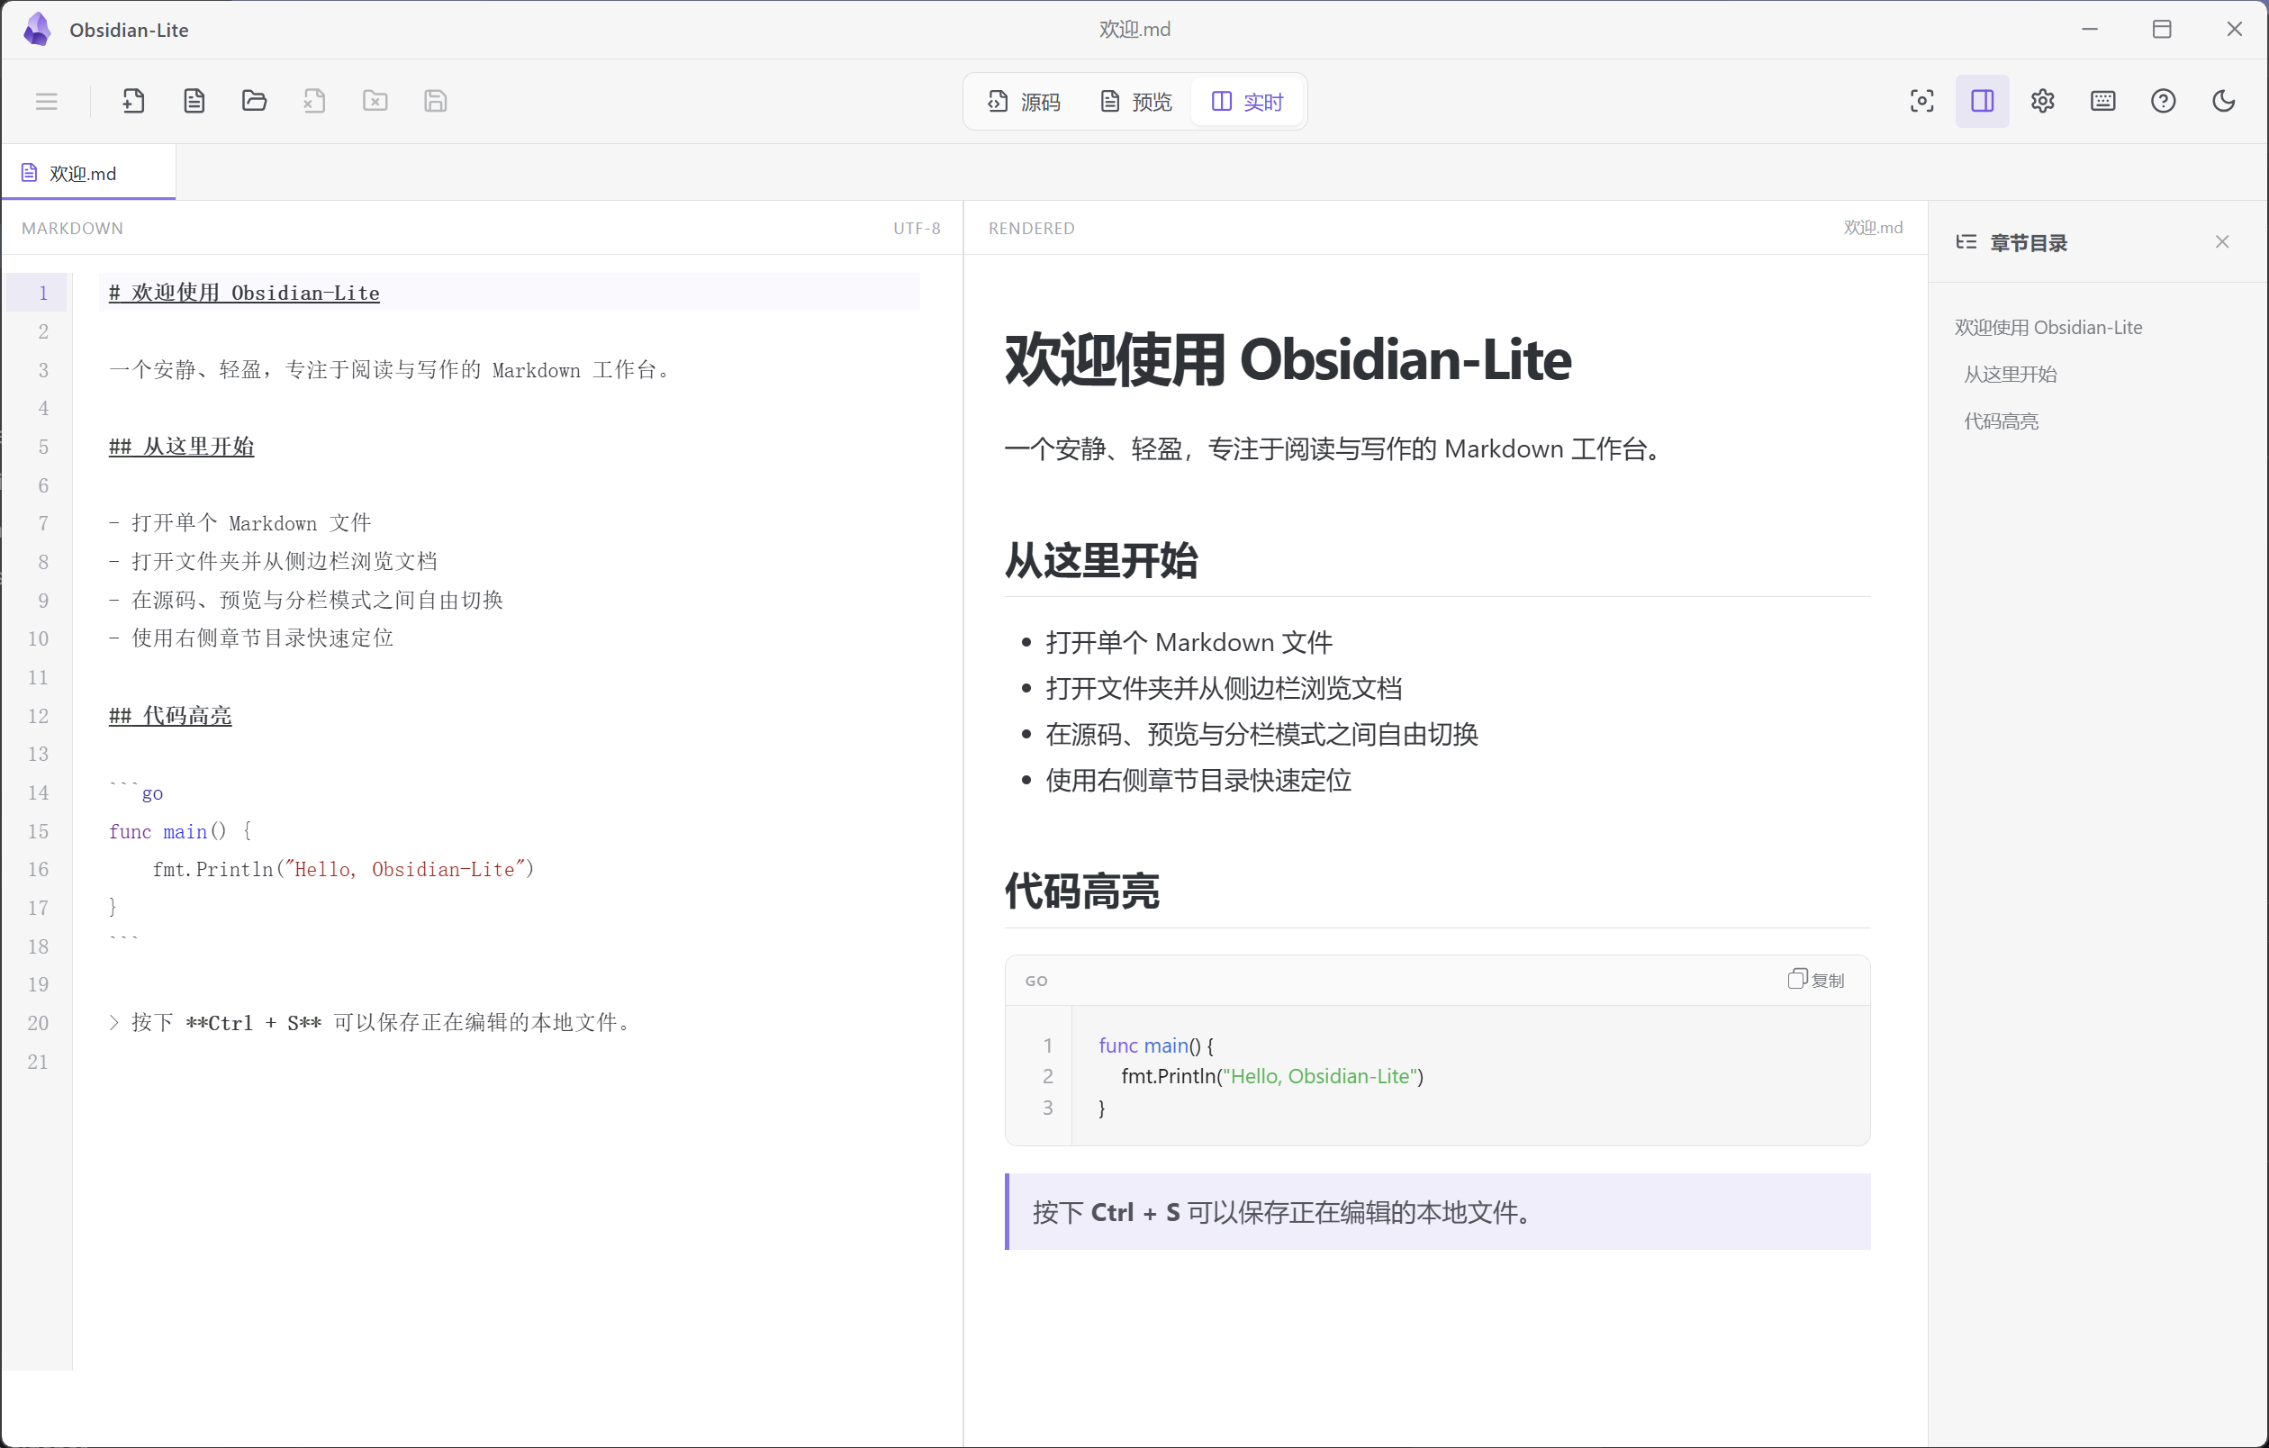Screen dimensions: 2269x1448
Task: Open a folder via the folder icon
Action: click(255, 101)
